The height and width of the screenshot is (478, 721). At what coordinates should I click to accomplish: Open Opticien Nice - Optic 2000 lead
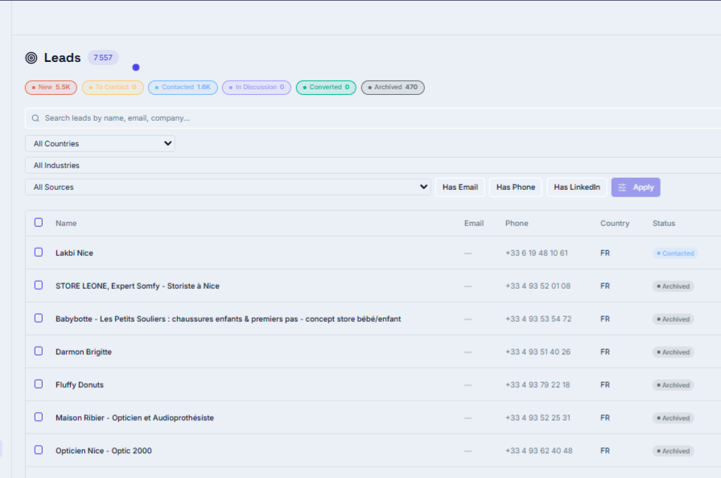(104, 451)
